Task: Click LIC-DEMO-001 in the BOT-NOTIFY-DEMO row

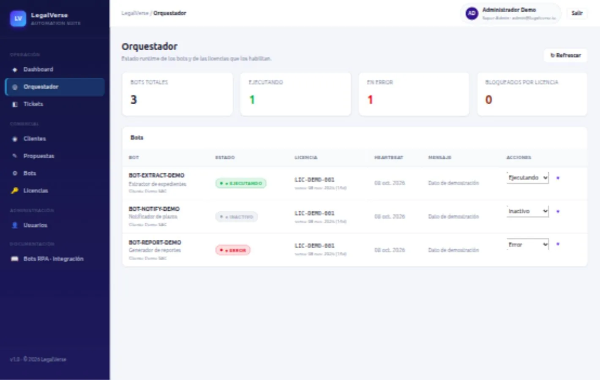Action: (314, 213)
